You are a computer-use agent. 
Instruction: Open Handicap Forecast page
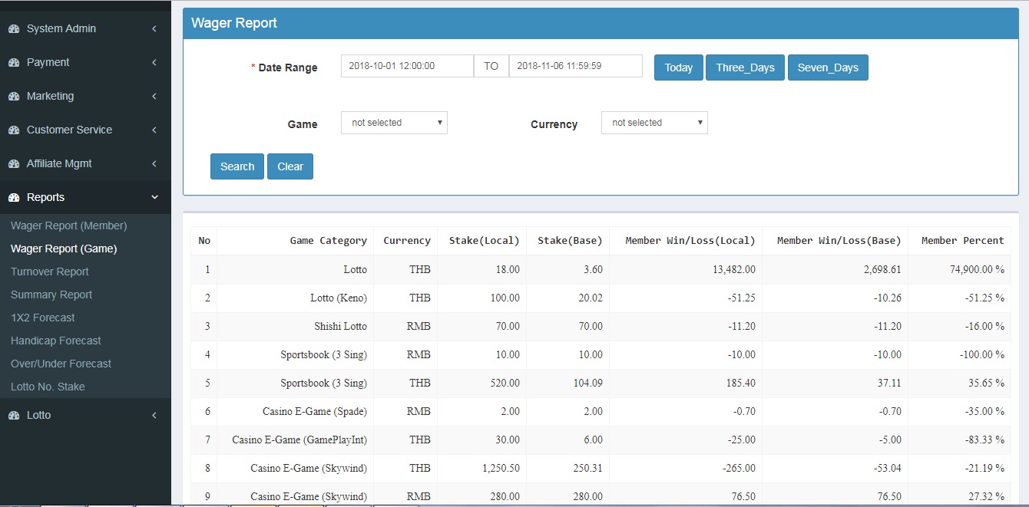(x=56, y=341)
